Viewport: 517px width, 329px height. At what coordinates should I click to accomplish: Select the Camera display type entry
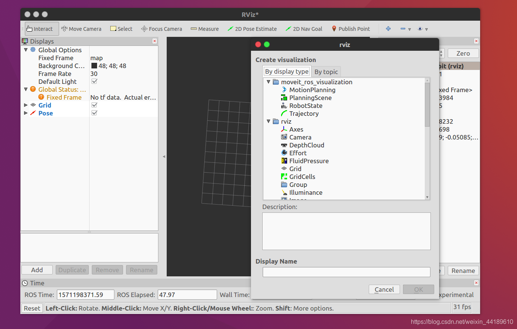tap(300, 137)
